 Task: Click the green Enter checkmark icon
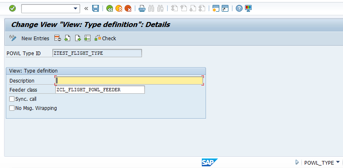12,9
